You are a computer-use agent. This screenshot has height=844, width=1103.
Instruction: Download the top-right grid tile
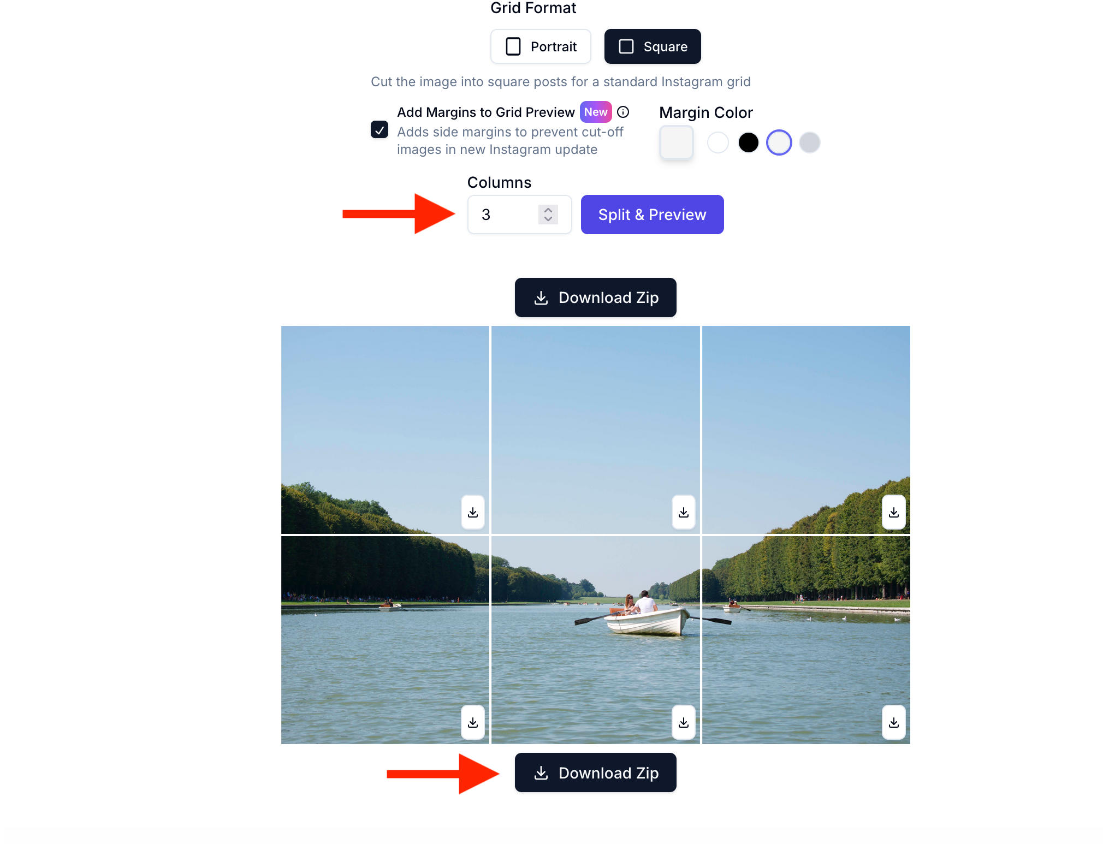pyautogui.click(x=893, y=512)
